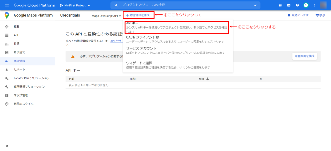
Task: Click the wrench icon beside 住所選択ソリューション
Action: pyautogui.click(x=7, y=87)
